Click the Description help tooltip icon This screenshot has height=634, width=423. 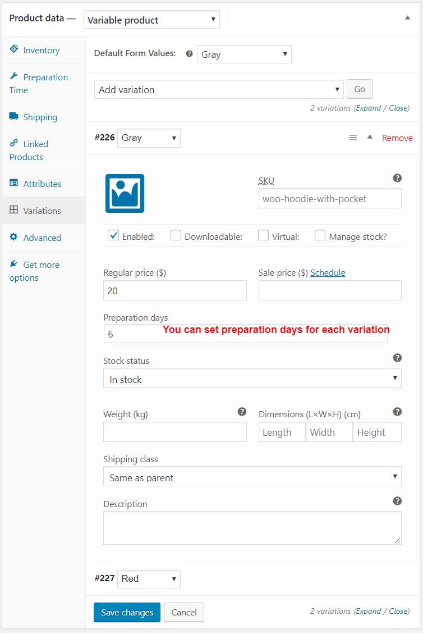(x=397, y=501)
